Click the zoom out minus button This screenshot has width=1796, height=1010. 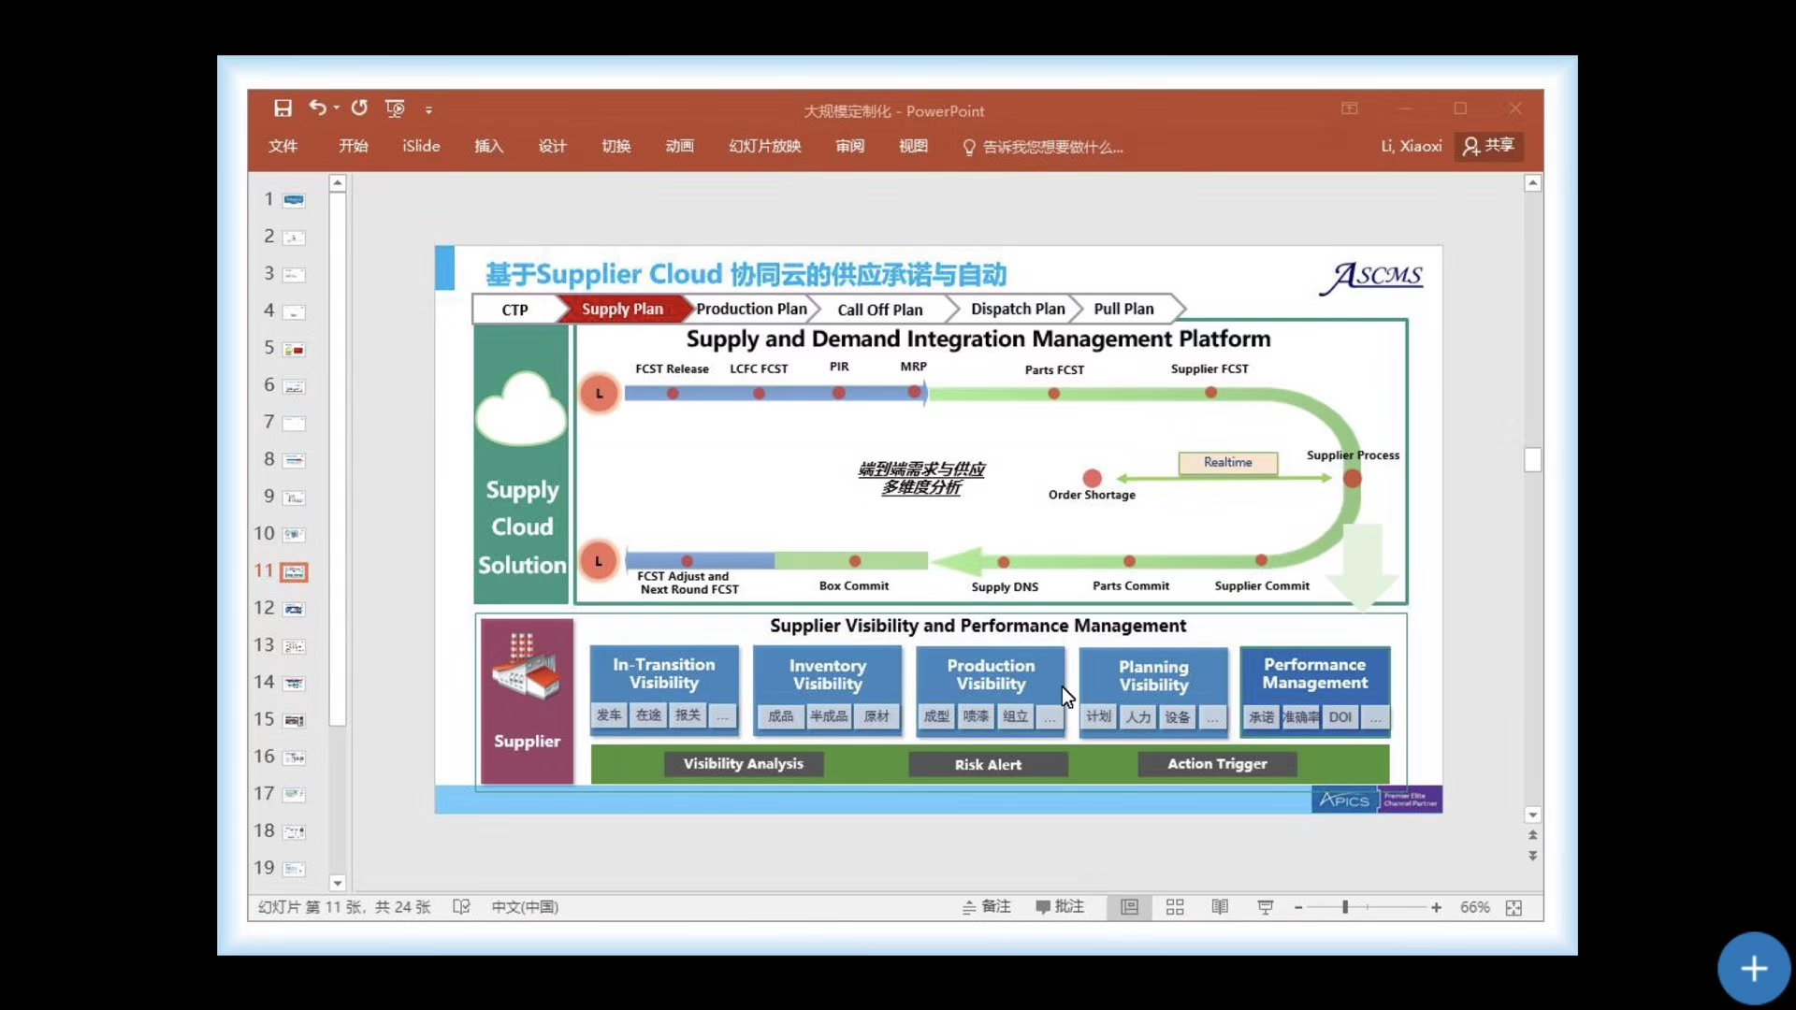[1298, 908]
